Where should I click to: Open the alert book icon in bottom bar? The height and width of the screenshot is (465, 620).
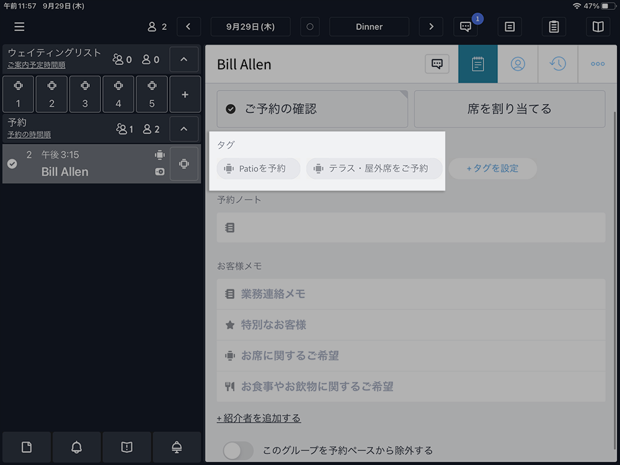(x=126, y=447)
